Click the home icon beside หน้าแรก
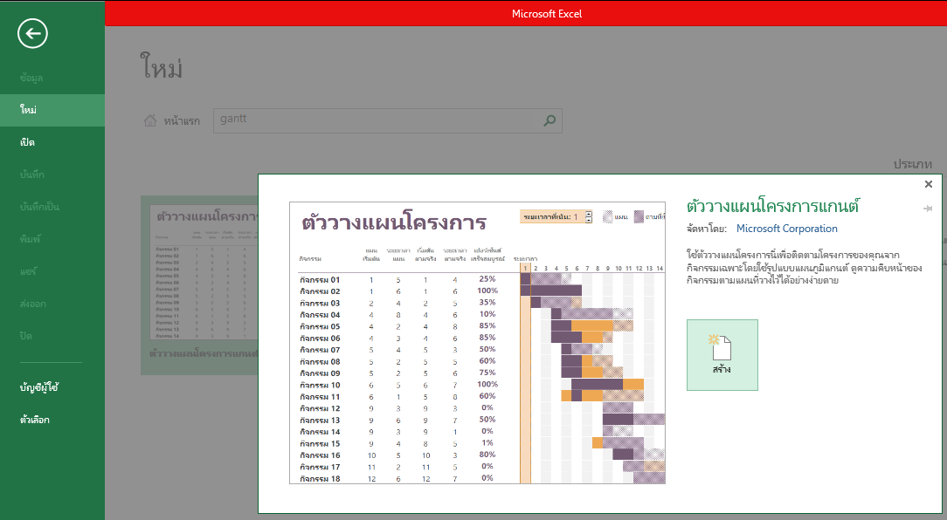 (x=150, y=120)
